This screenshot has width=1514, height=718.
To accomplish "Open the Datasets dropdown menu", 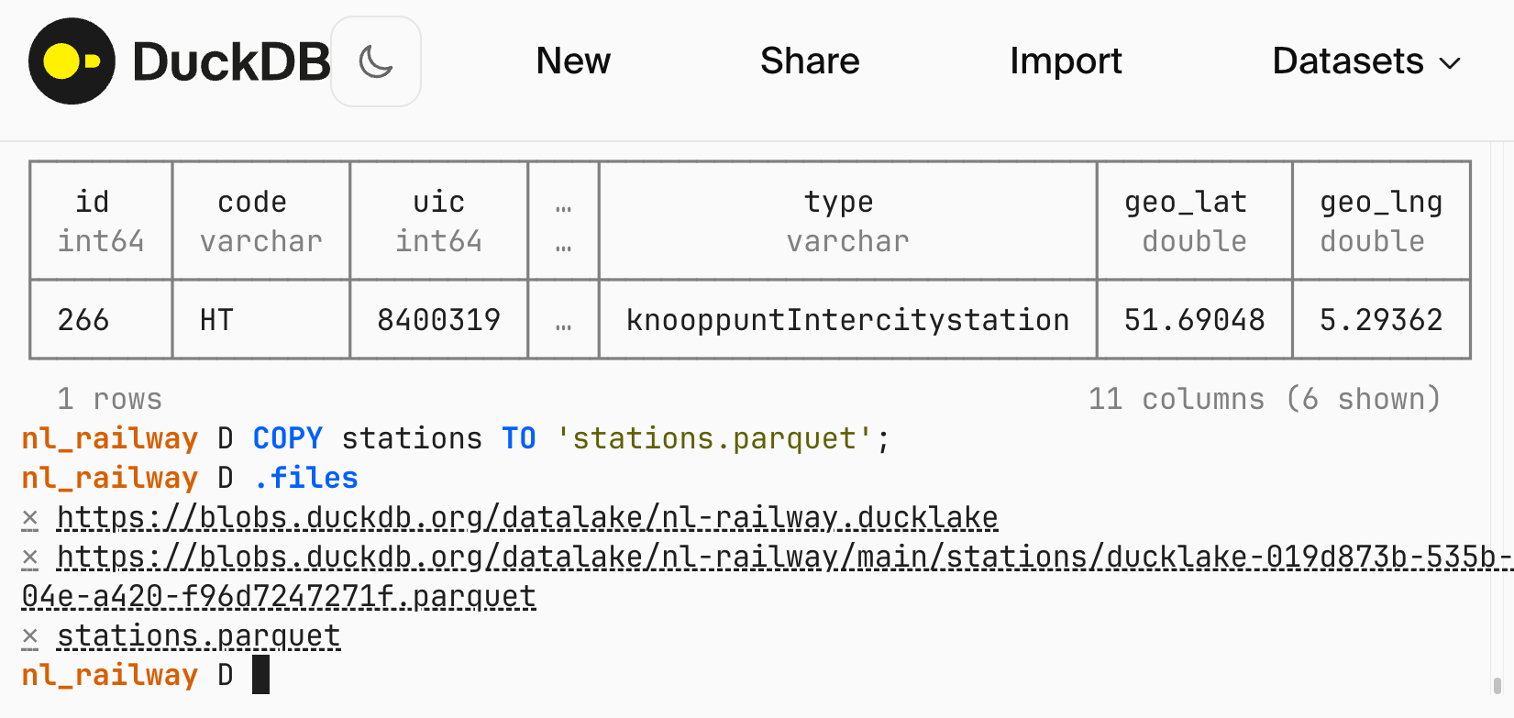I will (1365, 61).
